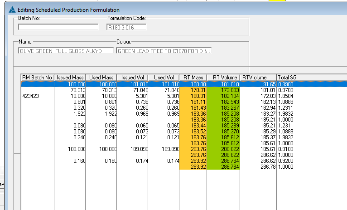Click the Formulation Code field R180-3-016

[126, 27]
